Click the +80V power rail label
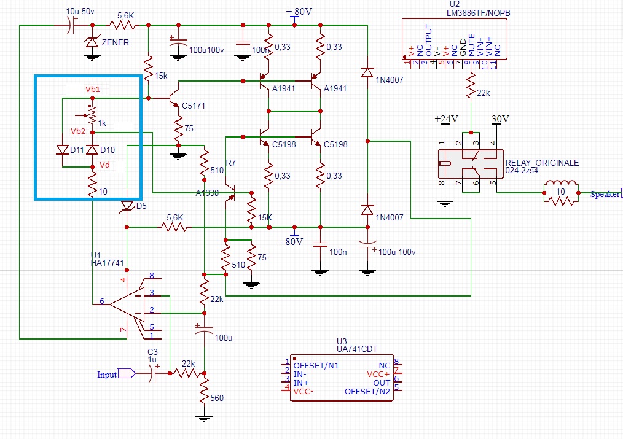This screenshot has height=439, width=623. [299, 12]
